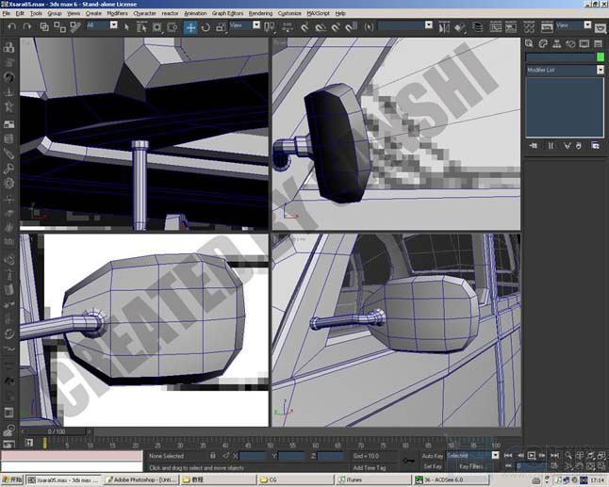This screenshot has height=487, width=609.
Task: Toggle the Angle Snap icon
Action: click(x=321, y=26)
